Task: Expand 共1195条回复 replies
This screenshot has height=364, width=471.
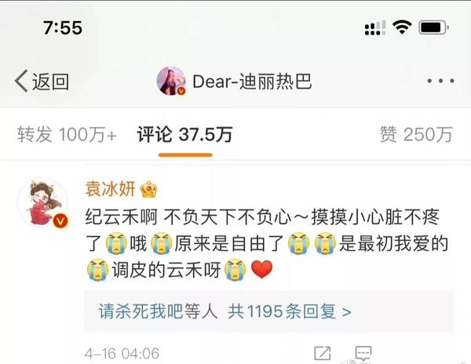Action: [x=289, y=311]
